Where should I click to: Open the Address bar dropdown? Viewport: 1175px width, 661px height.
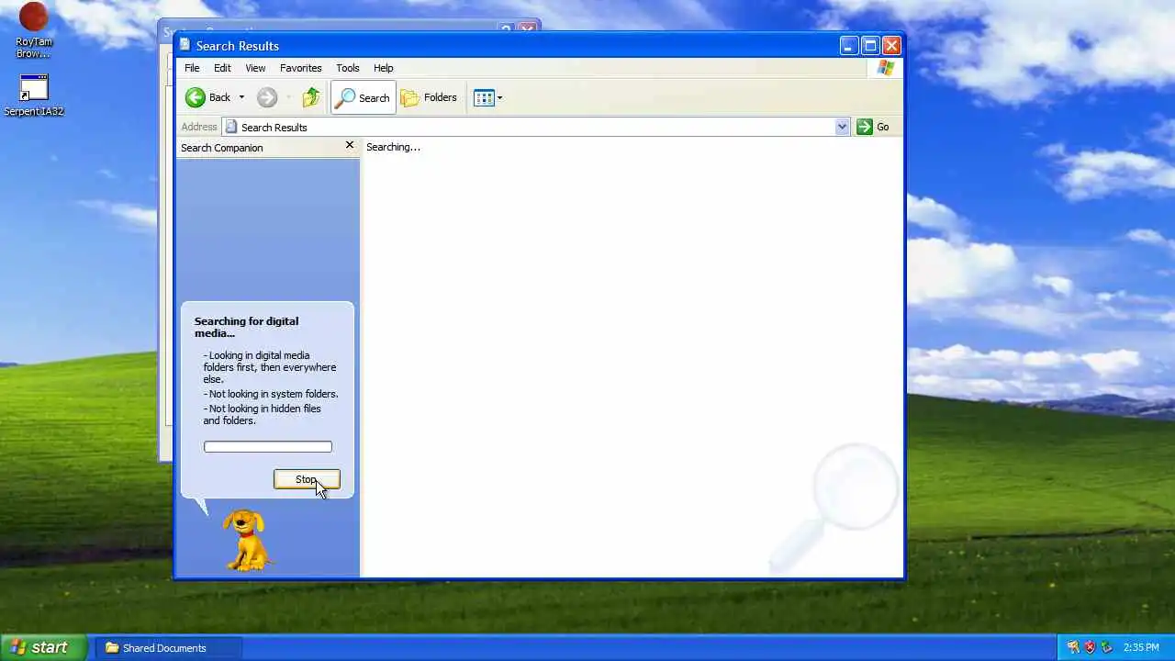tap(842, 127)
